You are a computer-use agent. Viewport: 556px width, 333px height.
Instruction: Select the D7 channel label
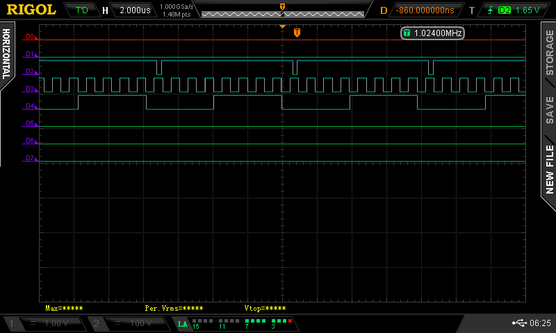click(30, 158)
